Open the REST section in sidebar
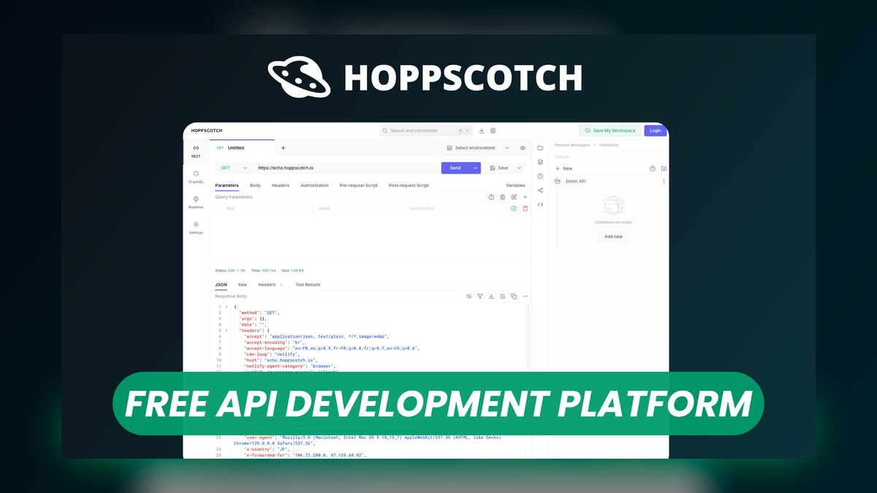877x493 pixels. tap(196, 151)
